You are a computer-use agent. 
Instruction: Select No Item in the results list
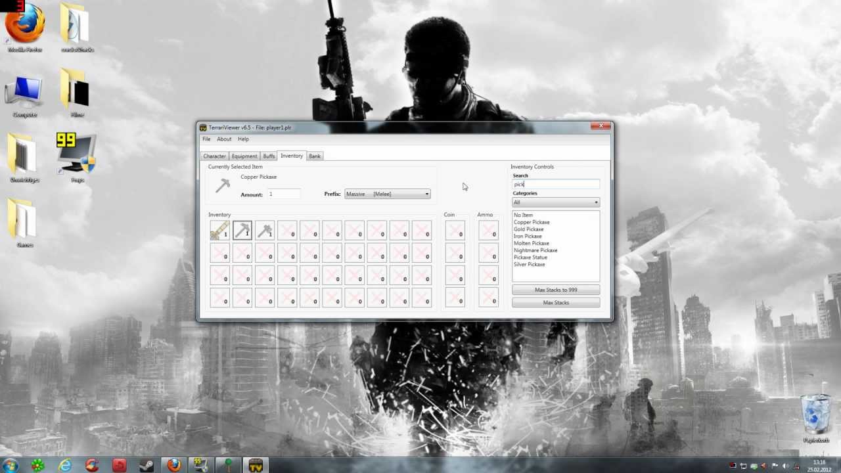[523, 215]
